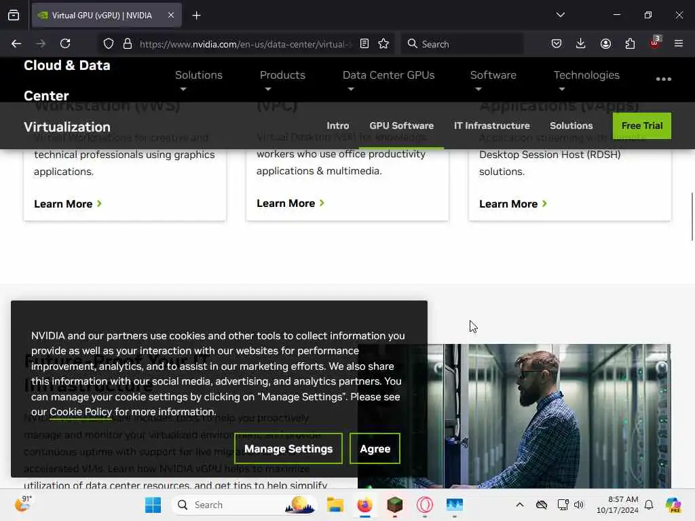Switch to the Solutions sub-navigation tab
The height and width of the screenshot is (521, 695).
tap(571, 126)
